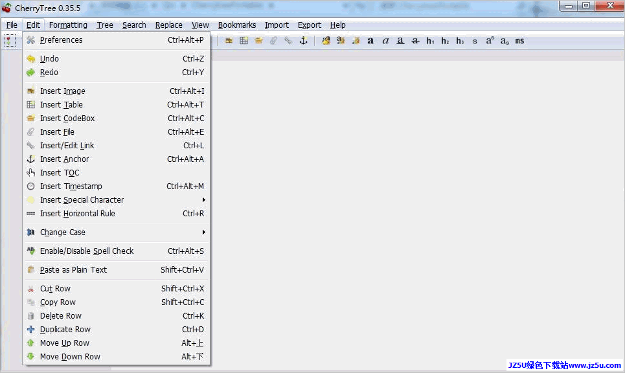Toggle italic text formatting in the toolbar
This screenshot has width=625, height=373.
[385, 41]
